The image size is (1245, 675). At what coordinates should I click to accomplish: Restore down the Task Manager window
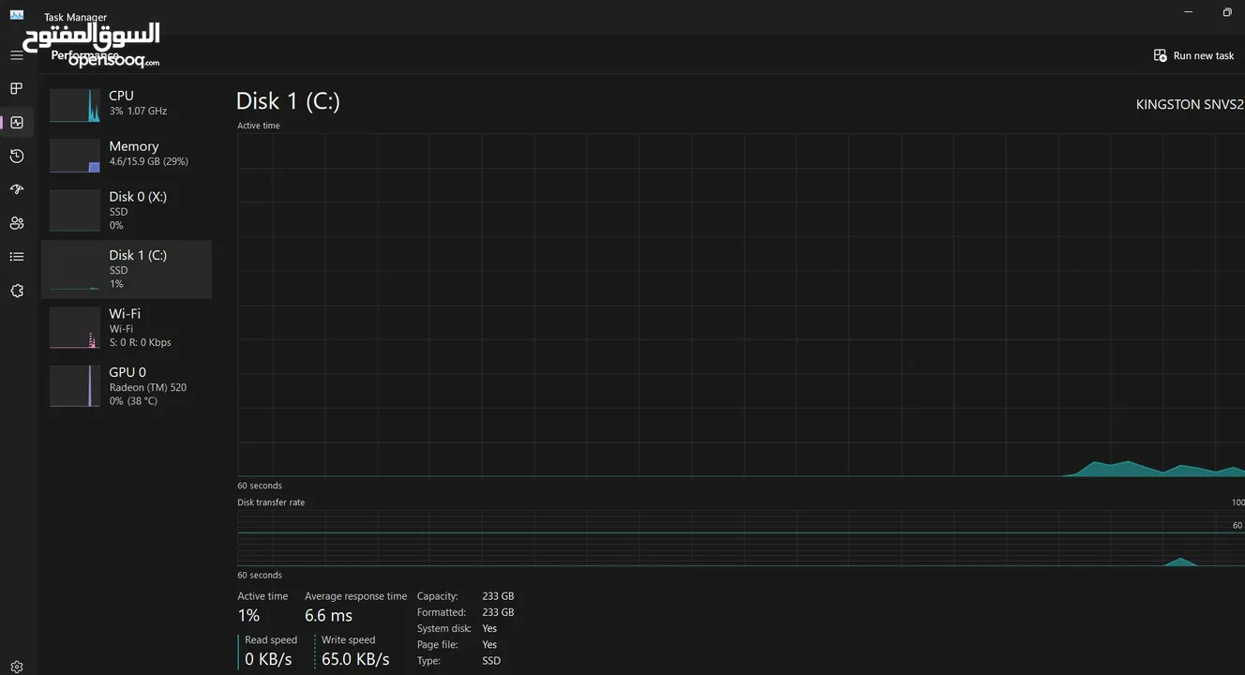pos(1226,12)
